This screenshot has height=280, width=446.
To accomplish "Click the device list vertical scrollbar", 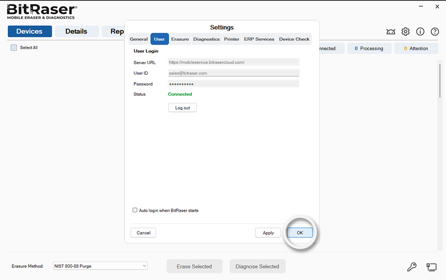I will pos(440,81).
